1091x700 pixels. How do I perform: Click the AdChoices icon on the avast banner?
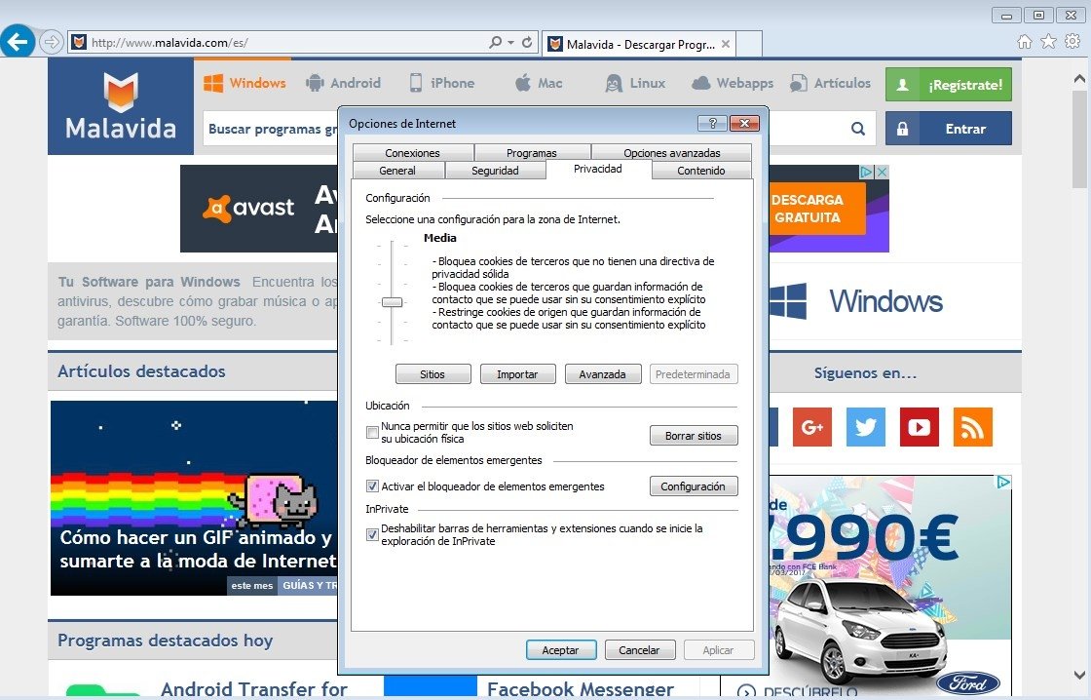pyautogui.click(x=866, y=172)
